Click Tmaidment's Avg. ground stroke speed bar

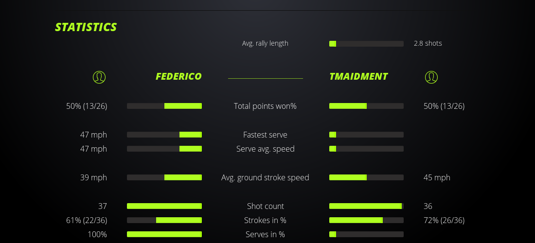pos(366,177)
